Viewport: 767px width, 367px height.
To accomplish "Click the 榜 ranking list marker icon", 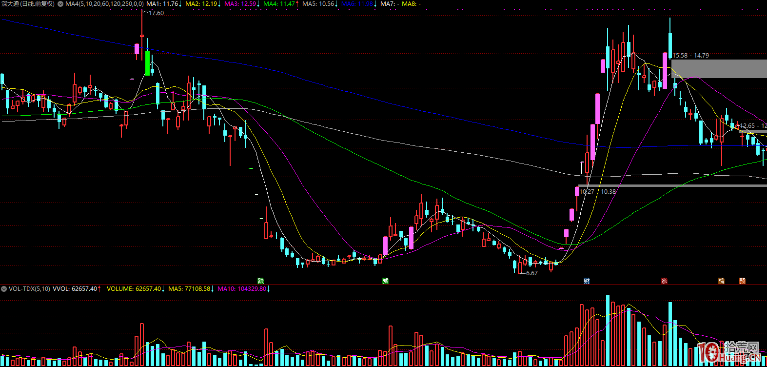I will click(721, 281).
